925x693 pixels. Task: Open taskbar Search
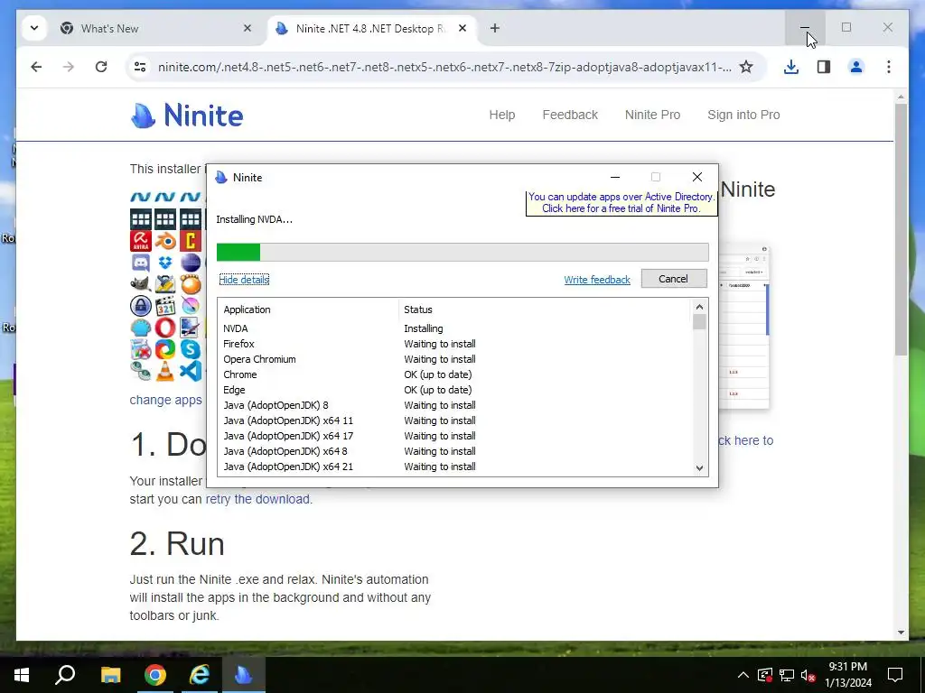(x=65, y=675)
